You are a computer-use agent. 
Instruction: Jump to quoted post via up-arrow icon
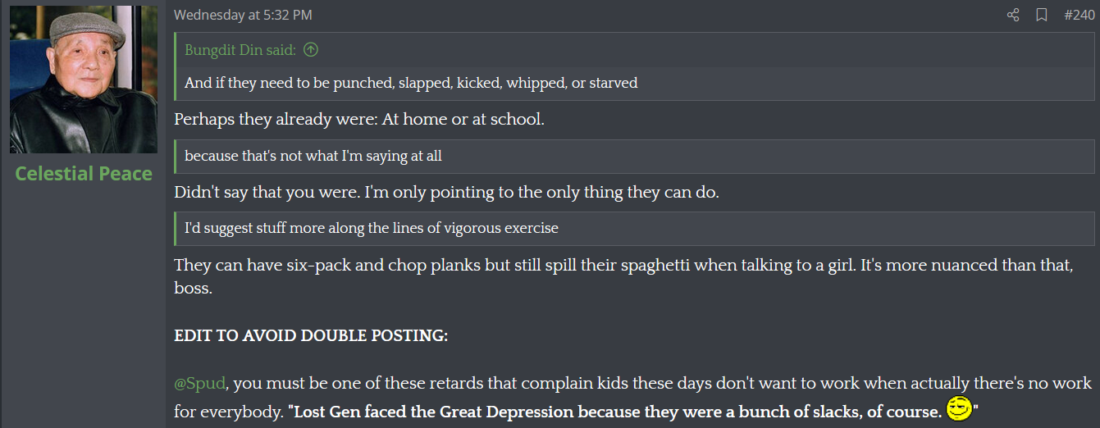click(310, 50)
